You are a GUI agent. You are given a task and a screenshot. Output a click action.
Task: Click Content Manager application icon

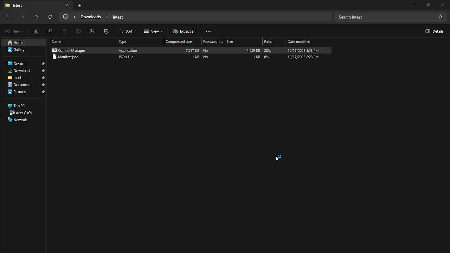tap(54, 50)
